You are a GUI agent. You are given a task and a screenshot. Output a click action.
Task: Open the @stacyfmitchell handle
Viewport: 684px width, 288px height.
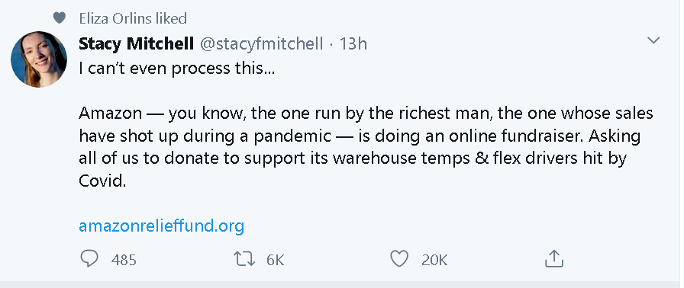point(261,43)
